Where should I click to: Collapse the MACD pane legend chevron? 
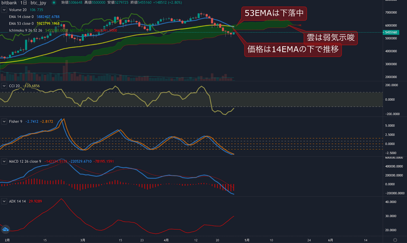4,161
